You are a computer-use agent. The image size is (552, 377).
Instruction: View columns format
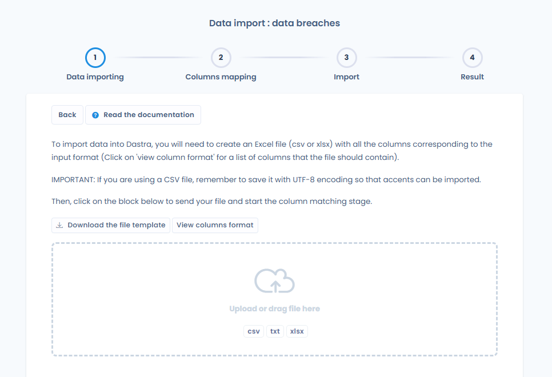click(215, 225)
